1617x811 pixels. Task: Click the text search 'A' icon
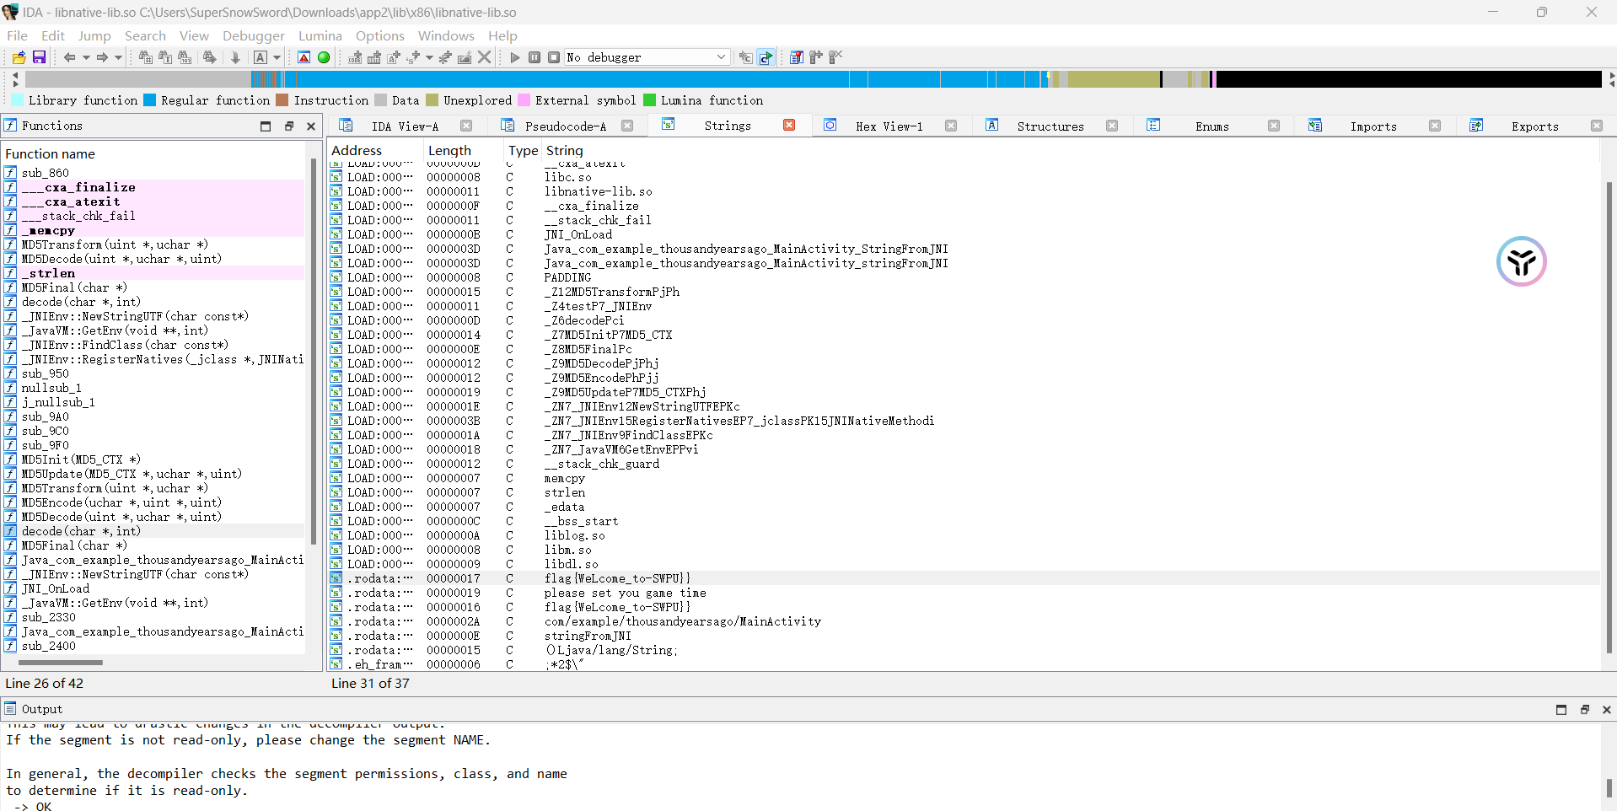click(261, 57)
